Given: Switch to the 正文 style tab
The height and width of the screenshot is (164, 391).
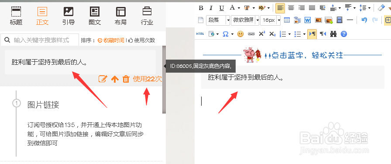Looking at the screenshot, I should point(42,16).
